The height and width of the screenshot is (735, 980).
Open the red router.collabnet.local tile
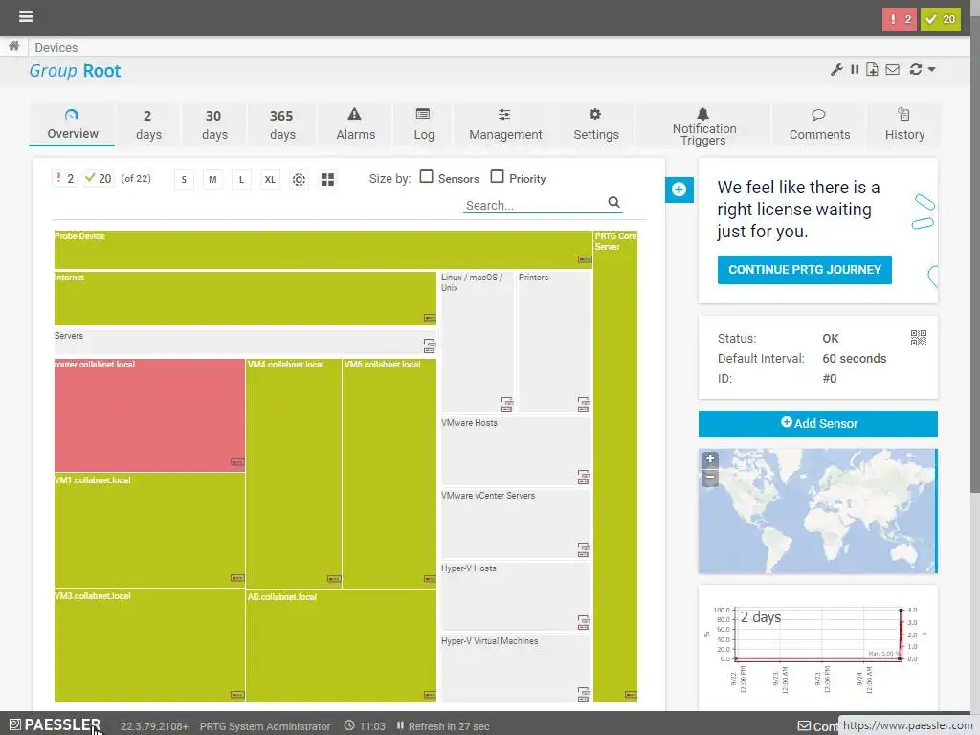click(x=149, y=414)
